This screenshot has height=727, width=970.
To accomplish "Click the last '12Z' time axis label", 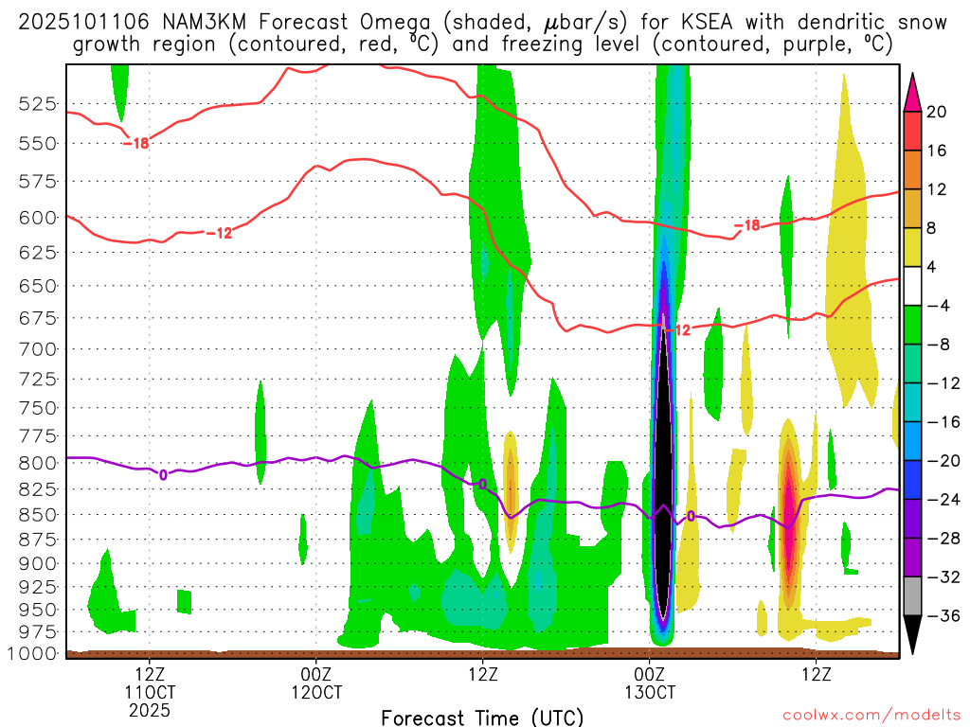I will click(x=816, y=674).
